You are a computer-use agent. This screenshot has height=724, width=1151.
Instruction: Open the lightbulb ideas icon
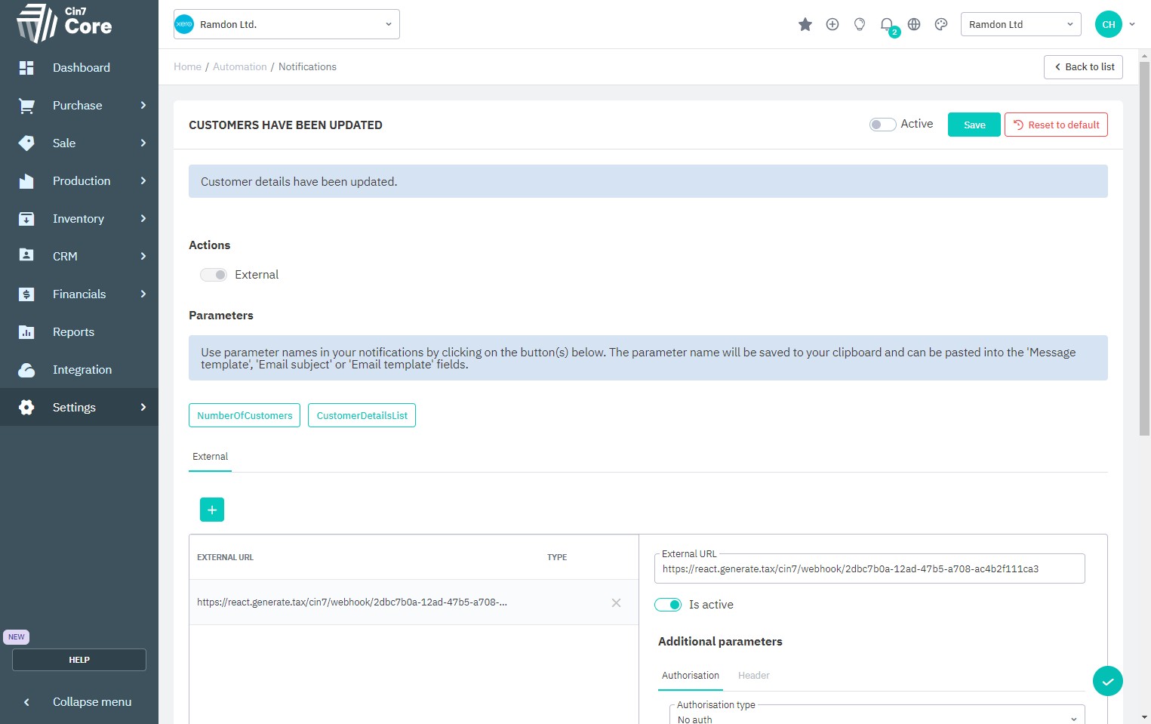pos(859,25)
